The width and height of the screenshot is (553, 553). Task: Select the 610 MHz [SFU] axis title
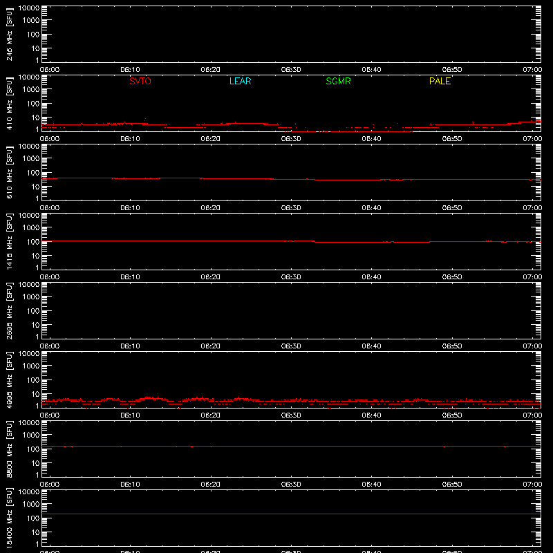click(9, 172)
